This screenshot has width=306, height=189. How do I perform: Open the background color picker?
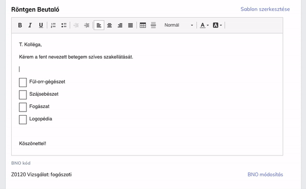point(217,25)
